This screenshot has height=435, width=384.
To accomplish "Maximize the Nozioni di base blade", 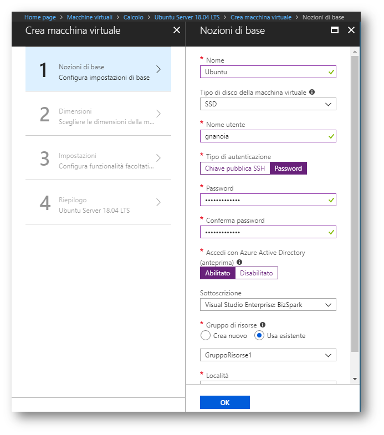I will click(335, 30).
